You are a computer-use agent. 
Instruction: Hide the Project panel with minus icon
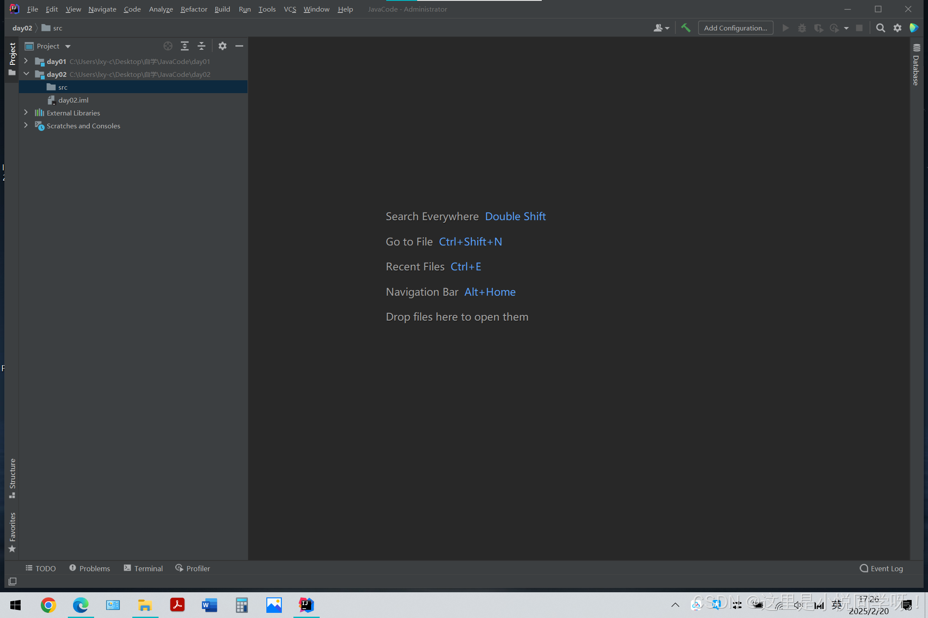click(239, 46)
